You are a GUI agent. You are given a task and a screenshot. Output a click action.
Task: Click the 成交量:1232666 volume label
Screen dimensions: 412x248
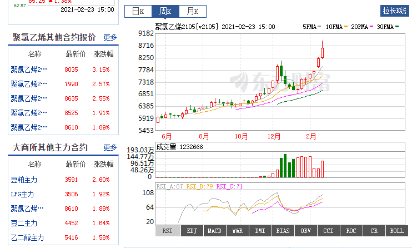179,147
